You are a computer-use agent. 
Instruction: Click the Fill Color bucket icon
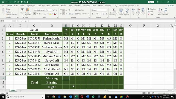tap(50, 14)
